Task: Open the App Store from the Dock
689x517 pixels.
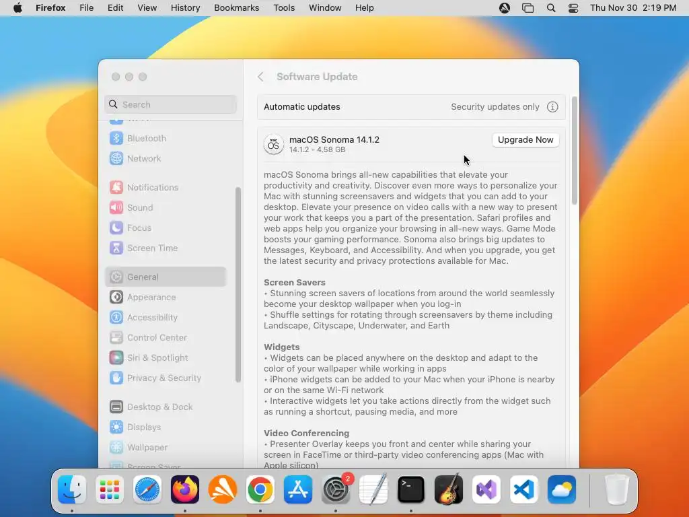Action: [298, 489]
